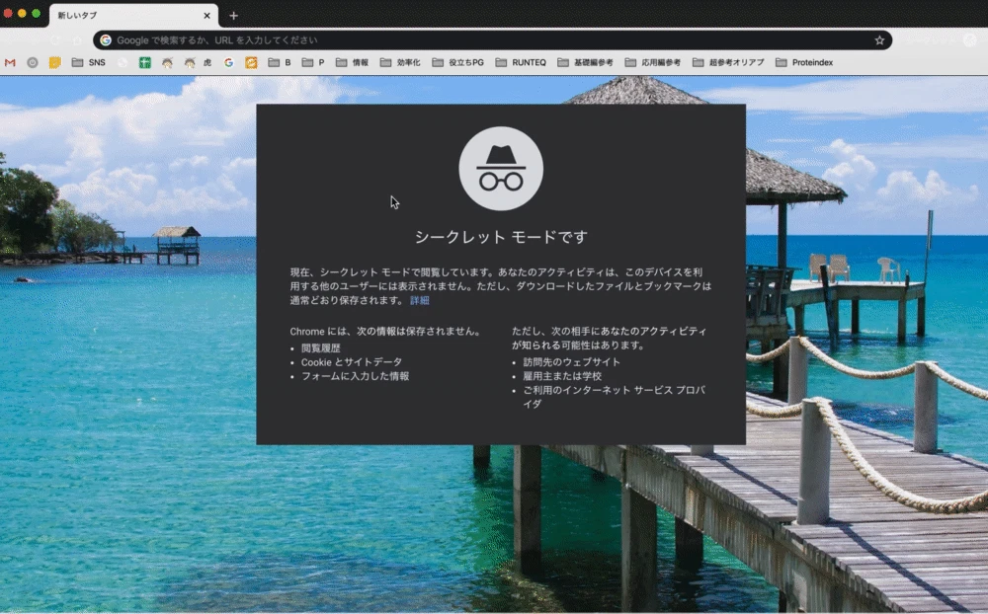Image resolution: width=988 pixels, height=614 pixels.
Task: Click the incognito profile icon in toolbar
Action: (970, 40)
